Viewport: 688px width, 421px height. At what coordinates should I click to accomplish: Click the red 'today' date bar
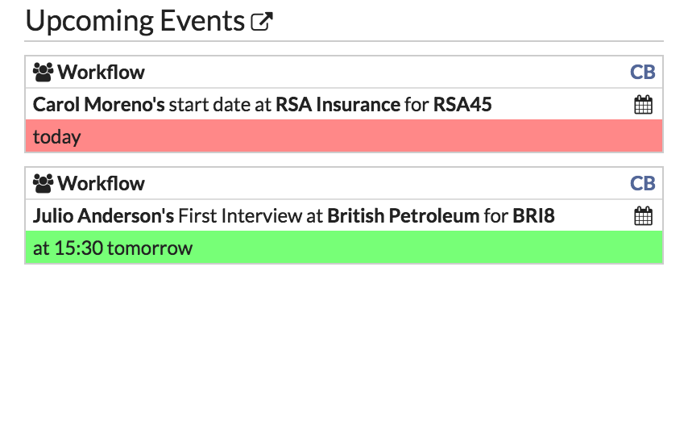(344, 136)
